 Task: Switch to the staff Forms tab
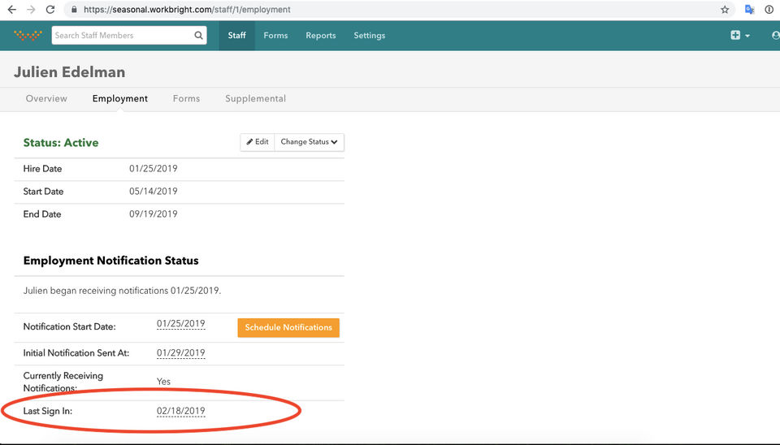coord(187,98)
